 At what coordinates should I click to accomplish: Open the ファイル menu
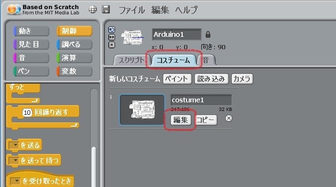tap(131, 10)
